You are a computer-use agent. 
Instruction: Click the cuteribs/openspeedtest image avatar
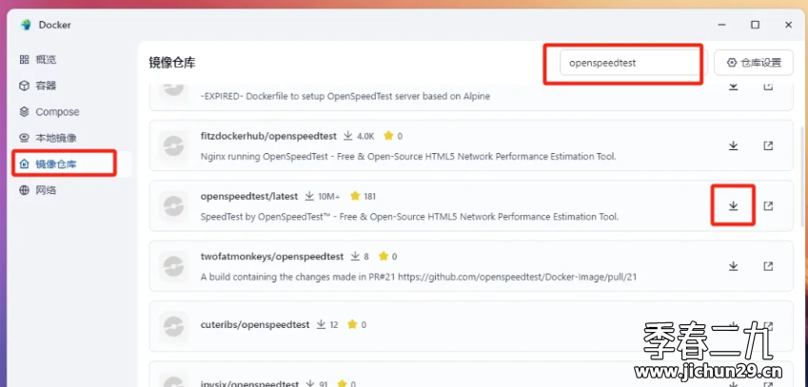tap(172, 326)
